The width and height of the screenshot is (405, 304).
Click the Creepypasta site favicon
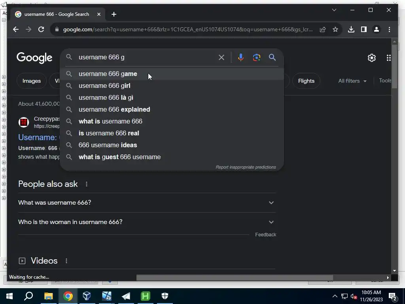click(x=23, y=122)
